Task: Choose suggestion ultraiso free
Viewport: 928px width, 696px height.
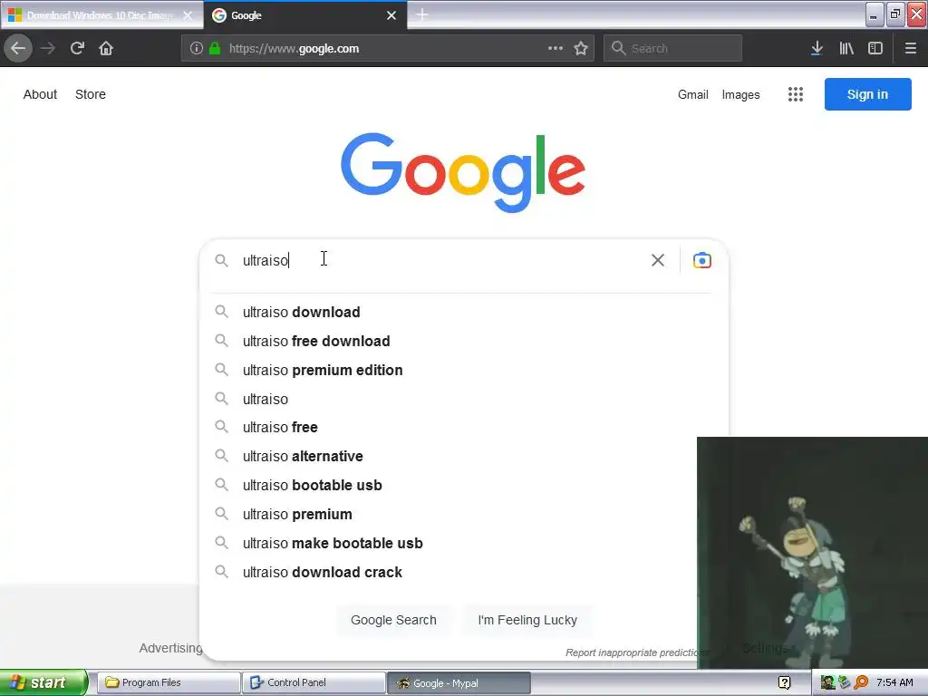Action: pos(463,428)
